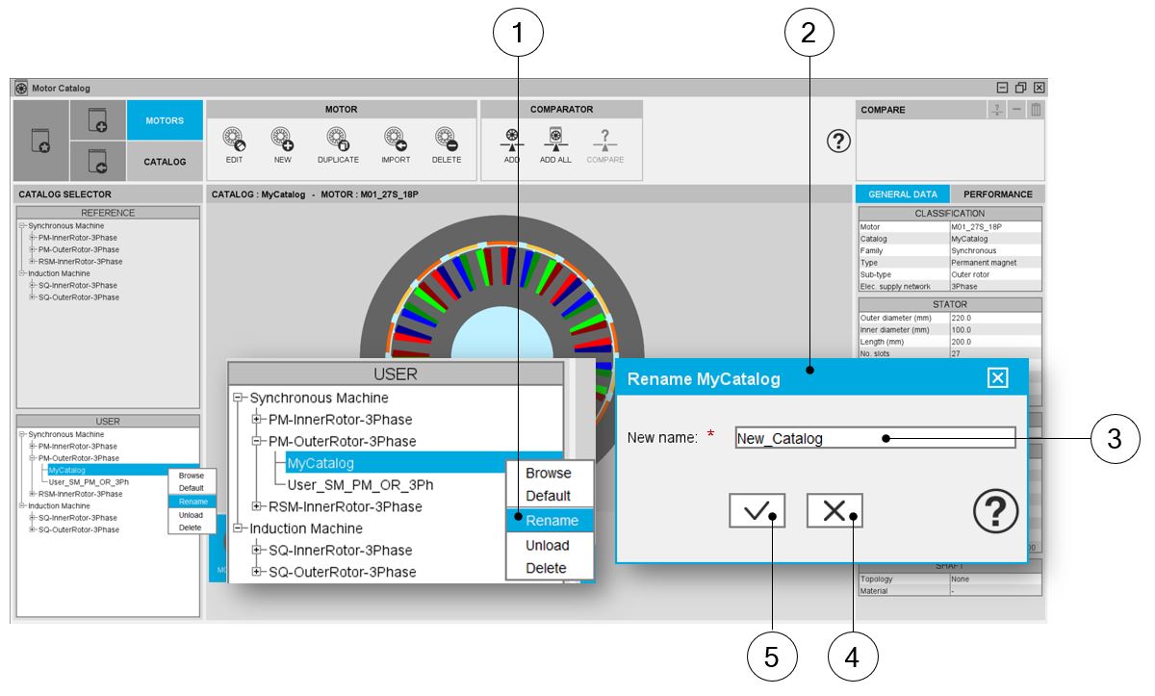The image size is (1155, 696).
Task: Click the Edit motor icon
Action: tap(233, 138)
